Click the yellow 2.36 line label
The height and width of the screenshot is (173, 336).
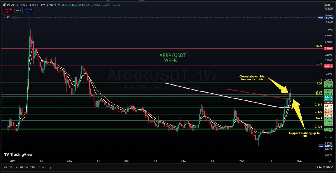point(320,64)
